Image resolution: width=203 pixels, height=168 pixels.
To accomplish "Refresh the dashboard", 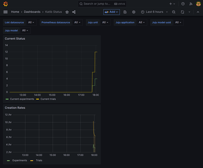I will coord(182,12).
